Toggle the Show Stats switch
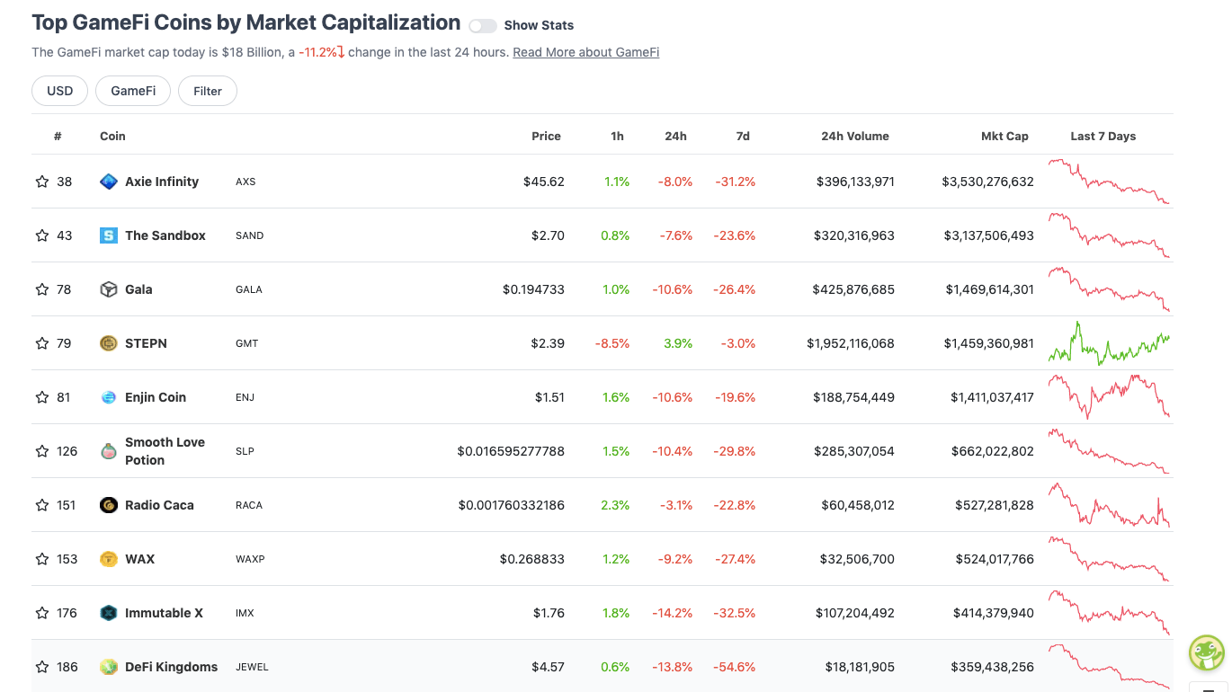This screenshot has height=692, width=1232. [483, 26]
